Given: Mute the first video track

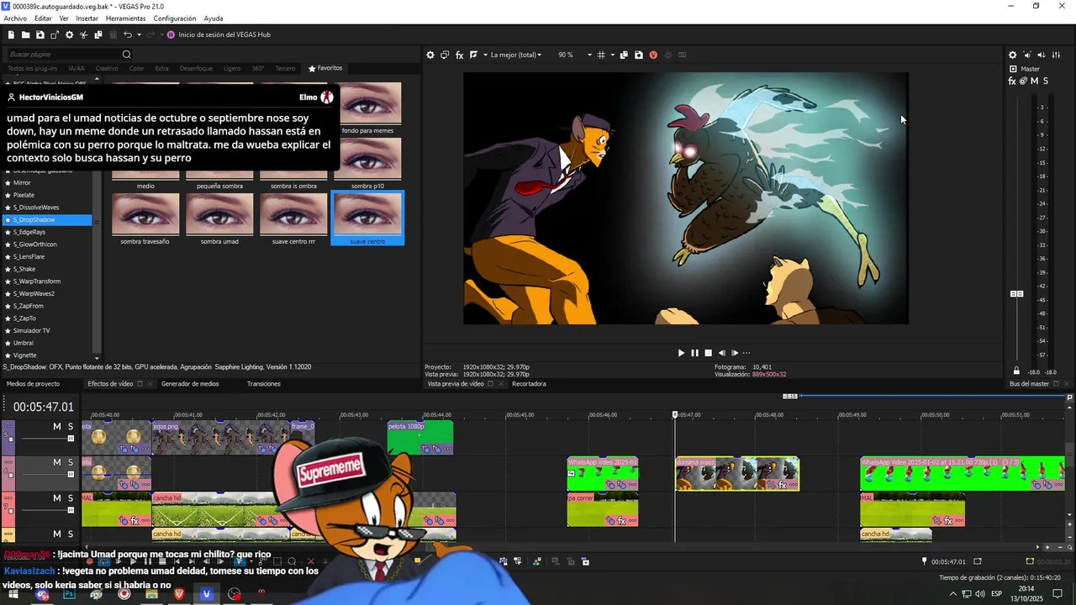Looking at the screenshot, I should [57, 427].
